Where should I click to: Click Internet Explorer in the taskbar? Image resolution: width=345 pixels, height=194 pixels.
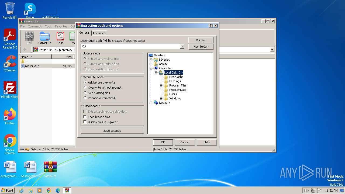point(21,190)
